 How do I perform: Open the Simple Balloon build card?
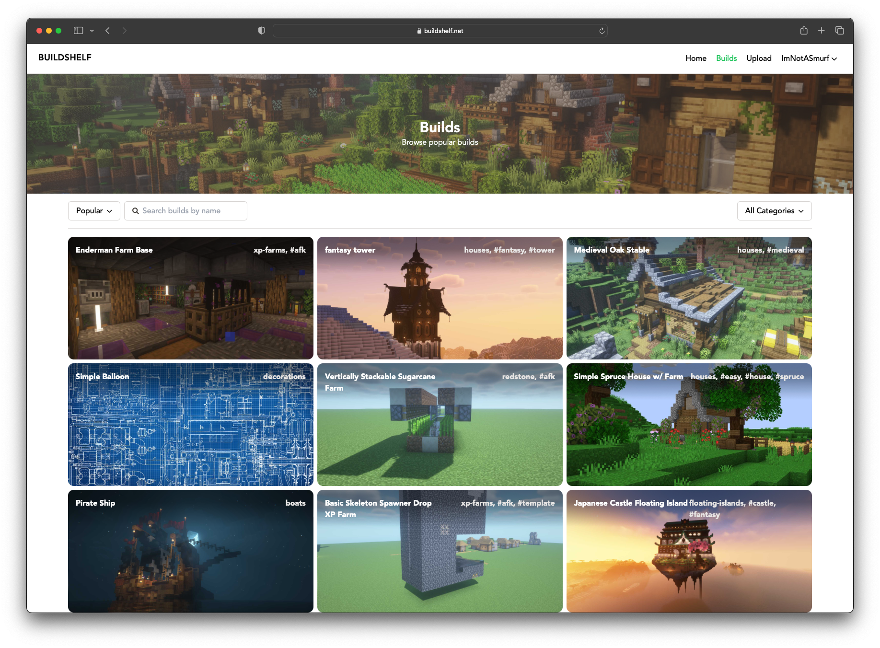pyautogui.click(x=191, y=425)
